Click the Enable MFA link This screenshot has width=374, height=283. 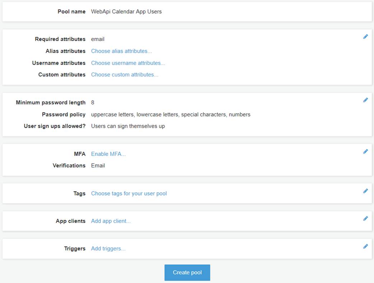click(108, 154)
